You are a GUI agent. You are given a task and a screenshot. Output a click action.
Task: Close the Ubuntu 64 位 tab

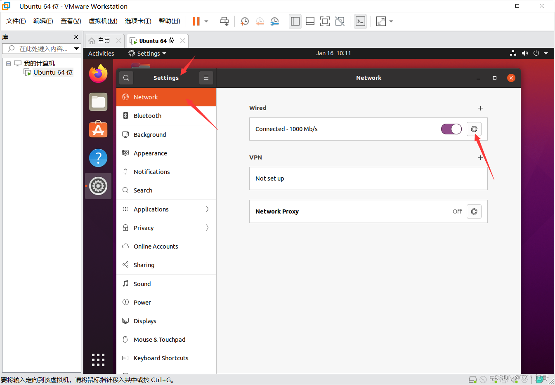pyautogui.click(x=182, y=40)
